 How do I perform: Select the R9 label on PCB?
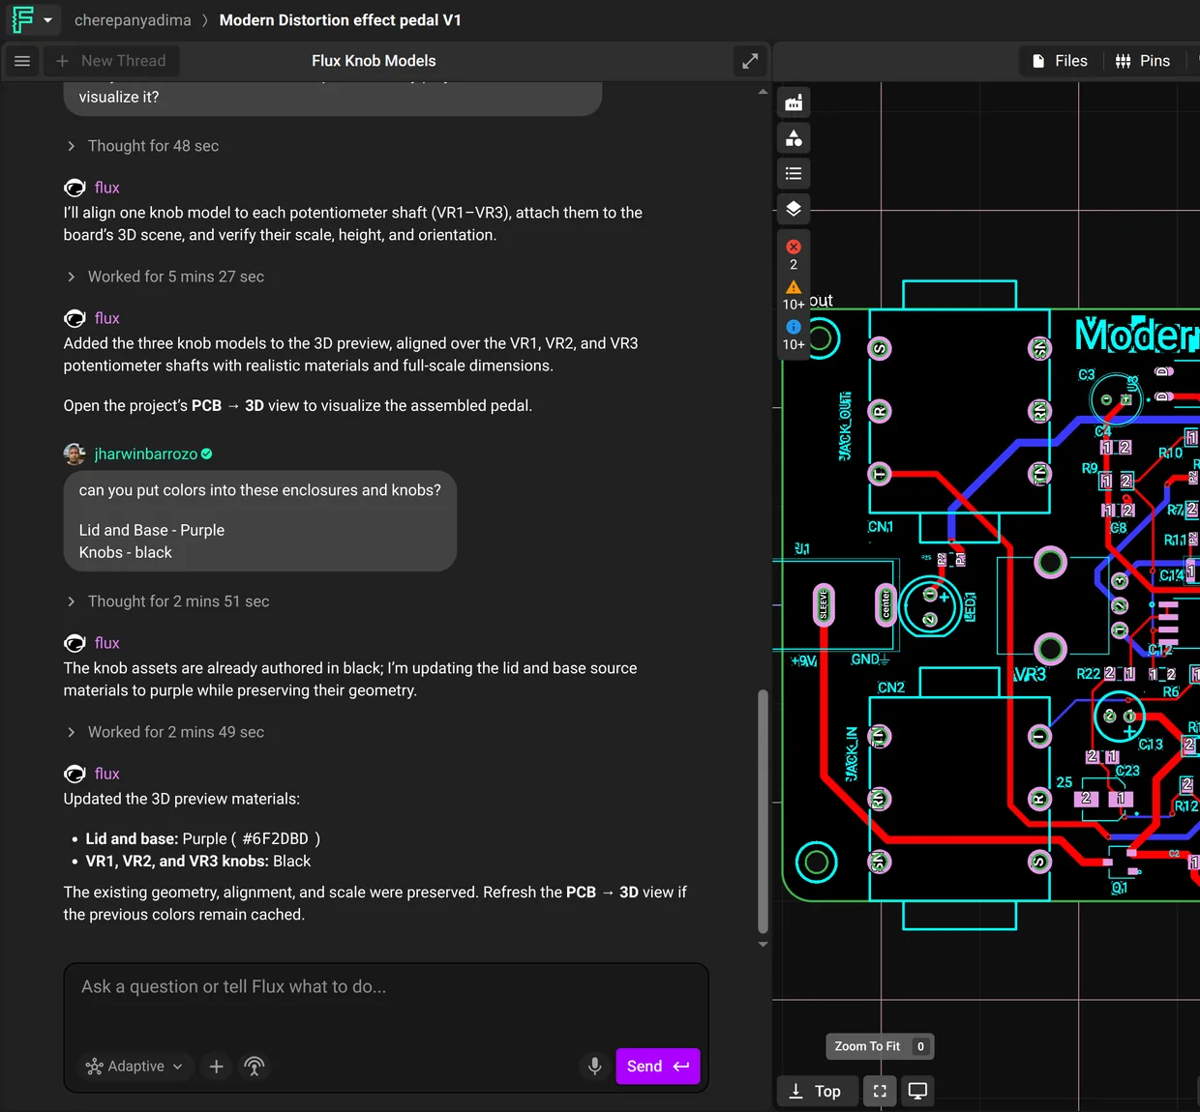point(1090,468)
